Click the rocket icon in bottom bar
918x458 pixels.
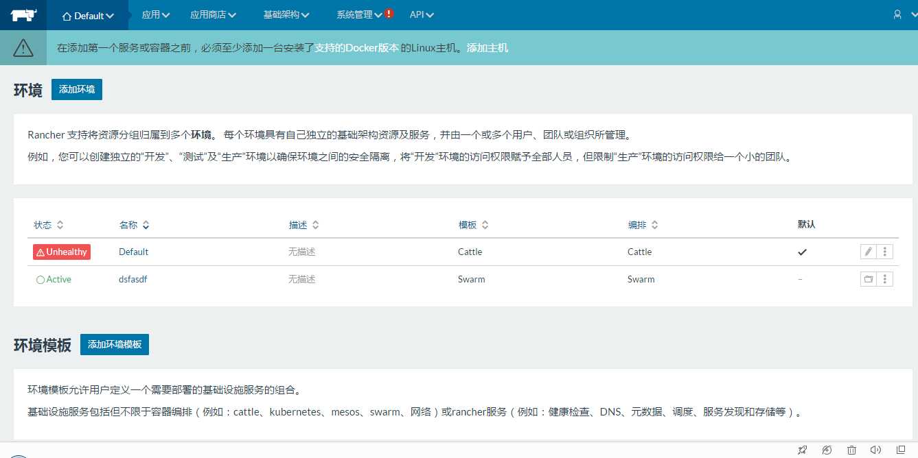pos(802,450)
